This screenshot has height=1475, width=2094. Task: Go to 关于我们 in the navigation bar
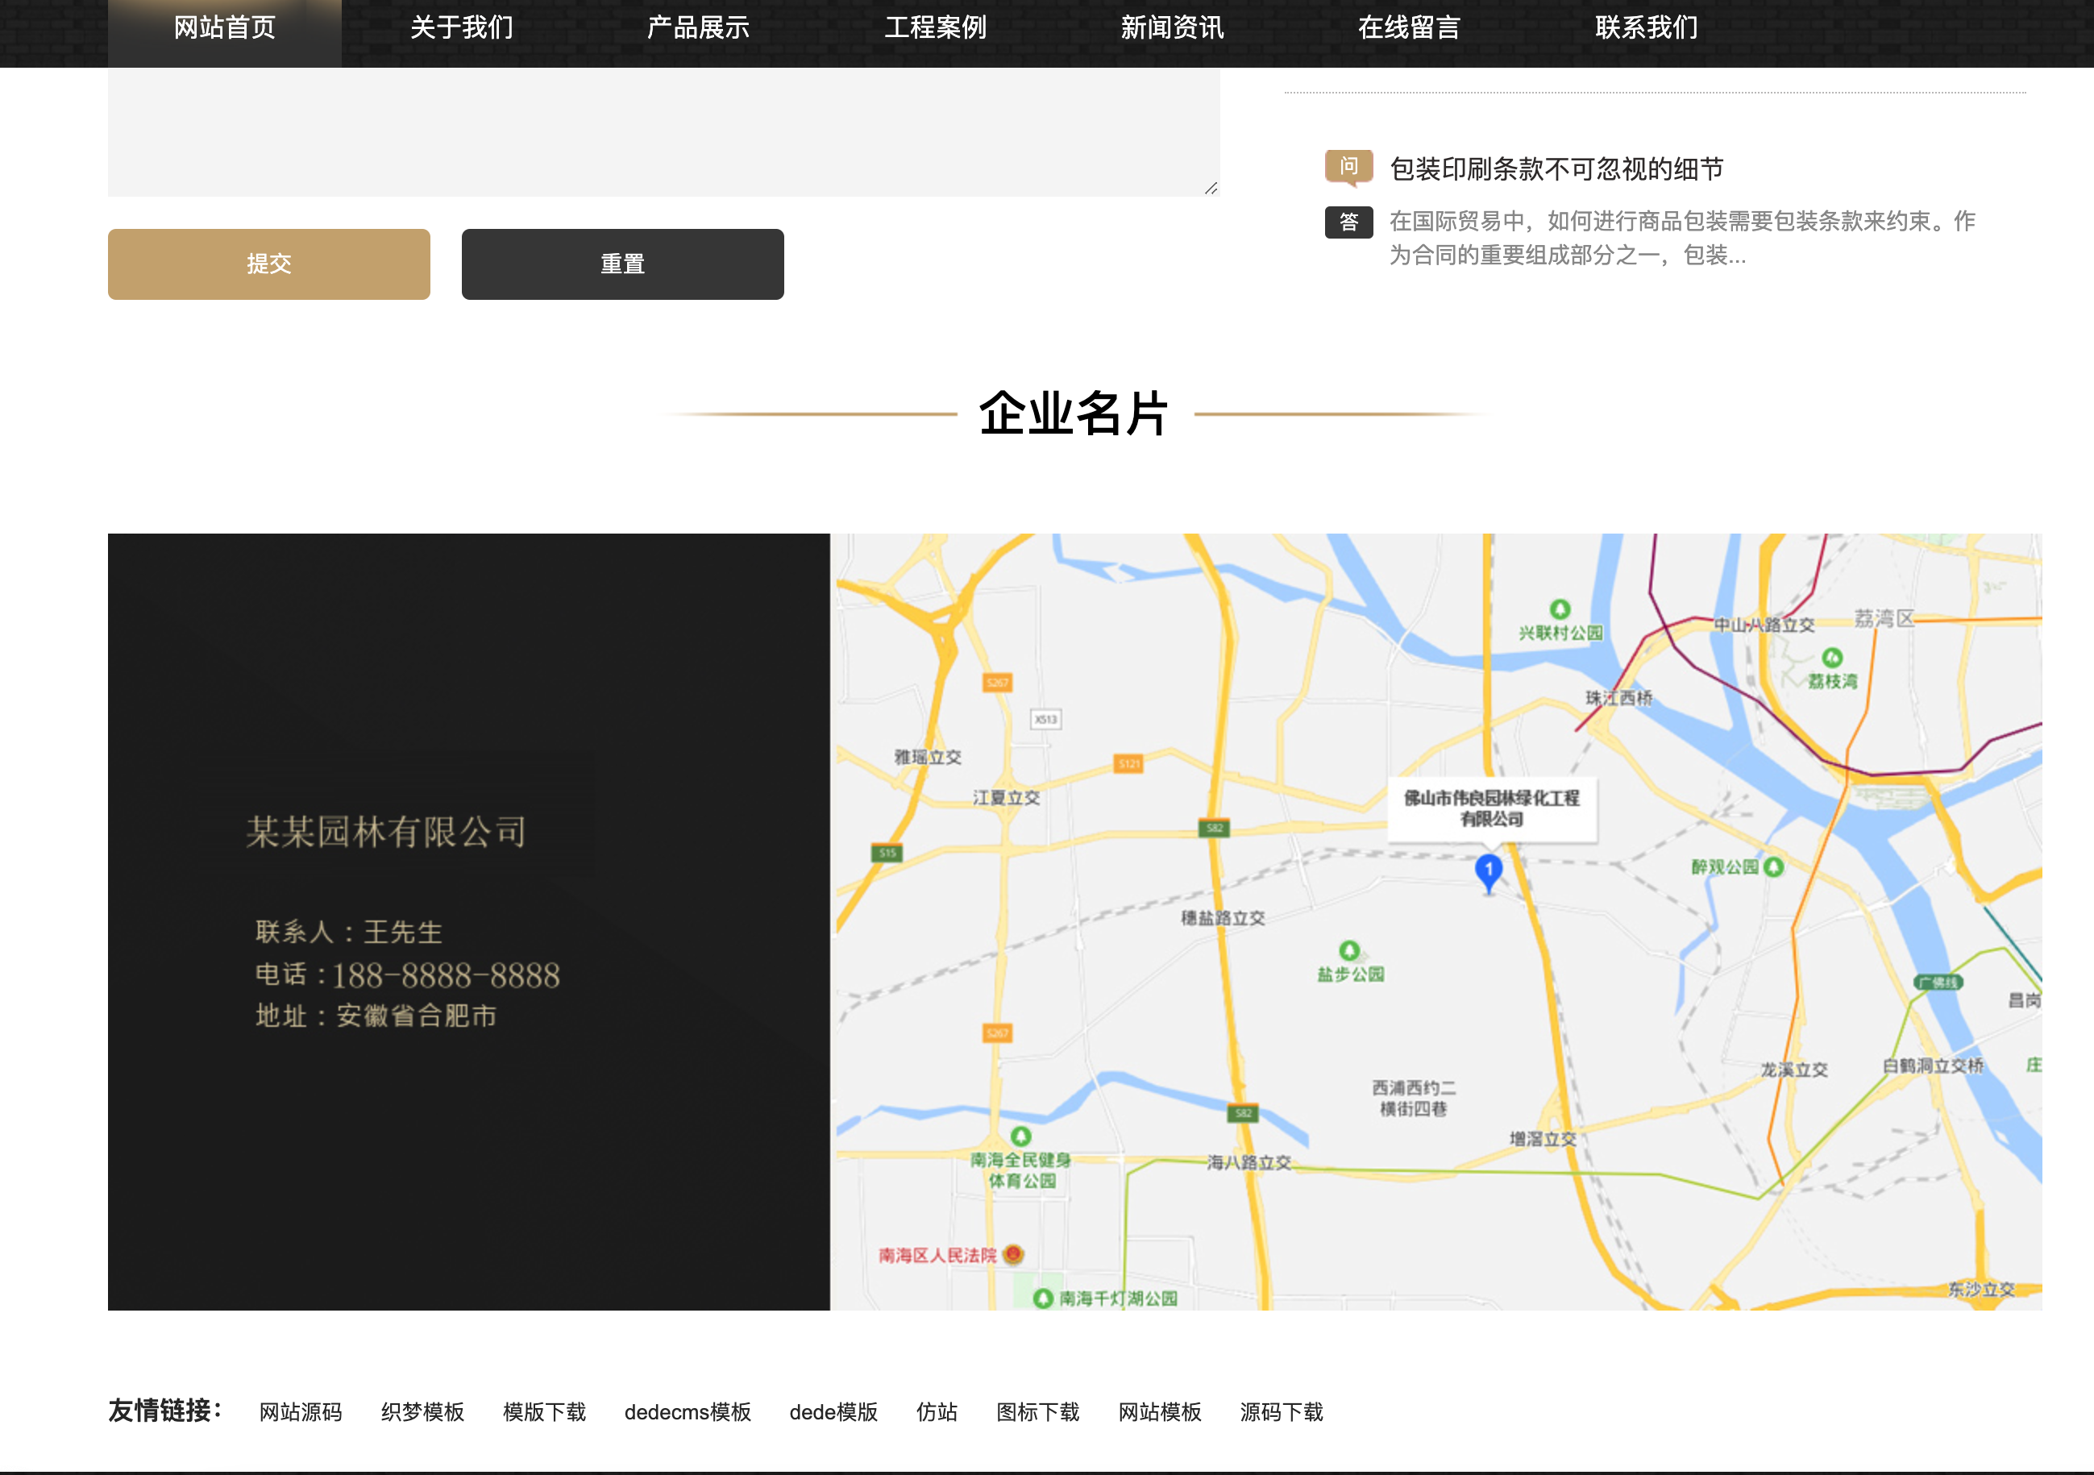(462, 28)
